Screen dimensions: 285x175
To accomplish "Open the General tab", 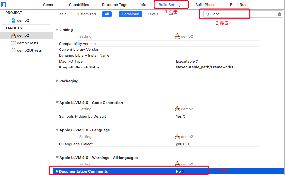I will point(50,5).
